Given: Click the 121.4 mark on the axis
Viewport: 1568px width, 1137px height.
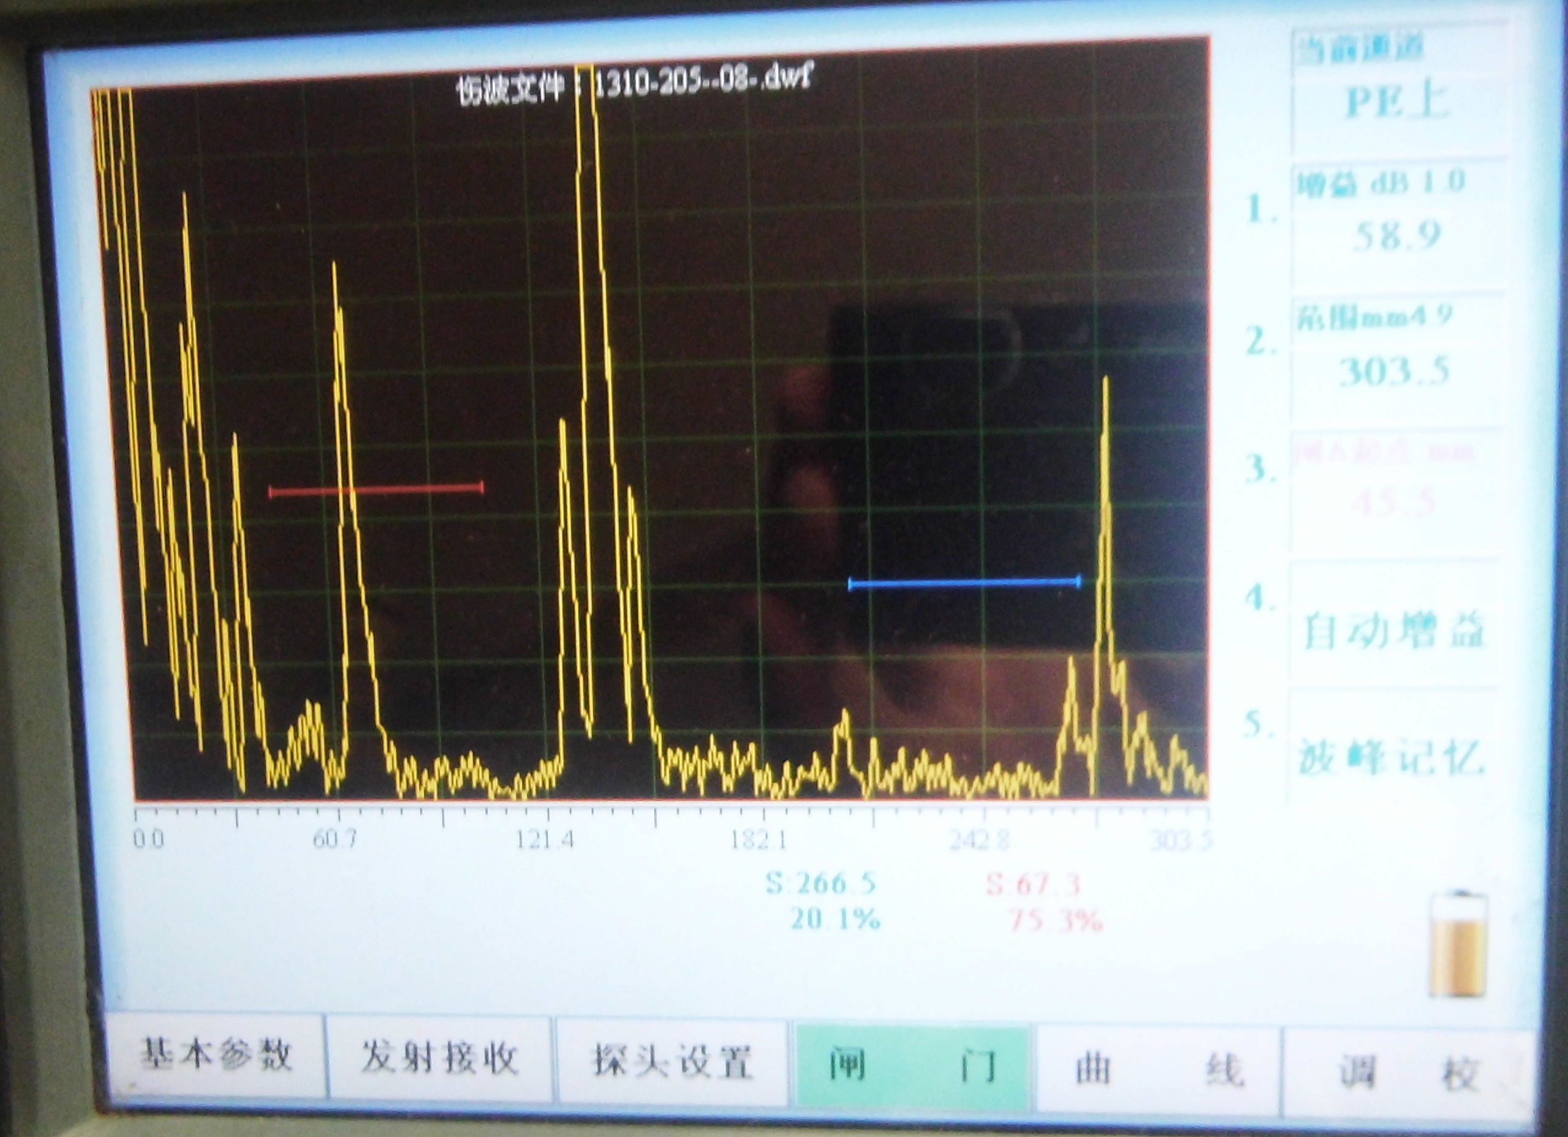Looking at the screenshot, I should pos(546,840).
